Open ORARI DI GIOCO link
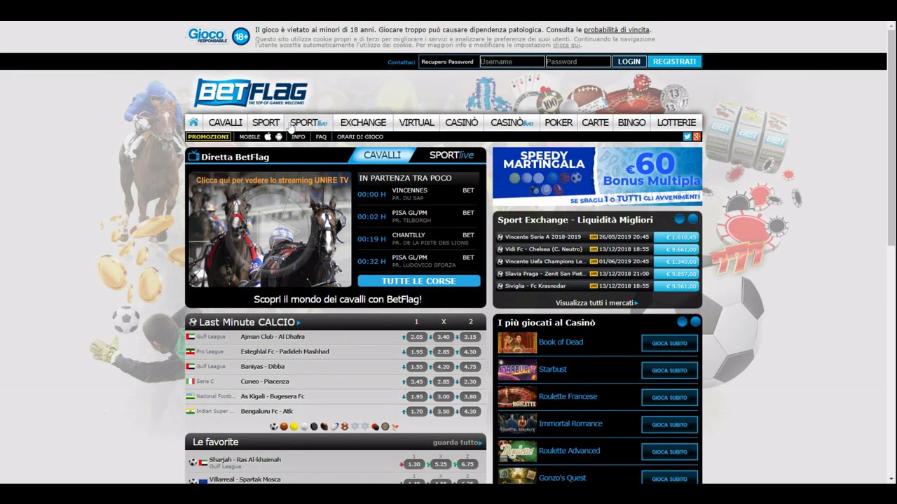 [x=360, y=137]
